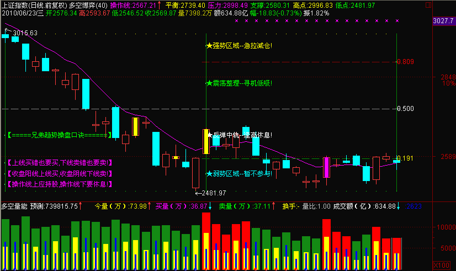
Task: Click the 预测:739815.75 value
Action: coord(54,206)
